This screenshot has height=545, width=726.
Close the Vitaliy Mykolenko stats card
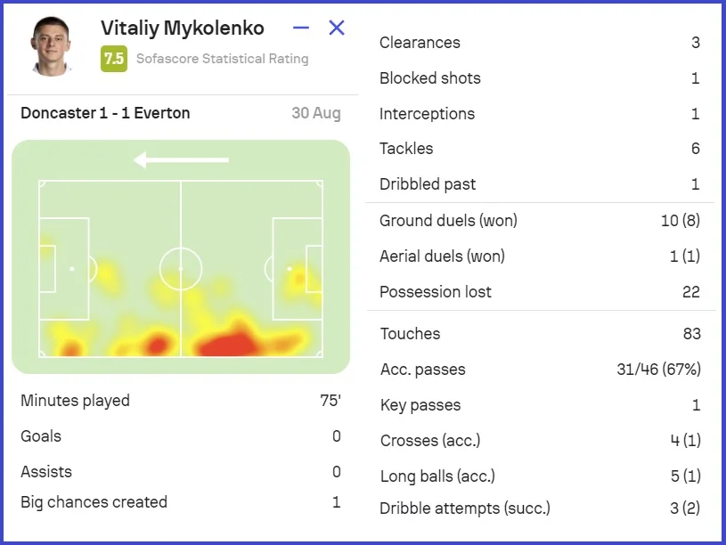(x=337, y=28)
